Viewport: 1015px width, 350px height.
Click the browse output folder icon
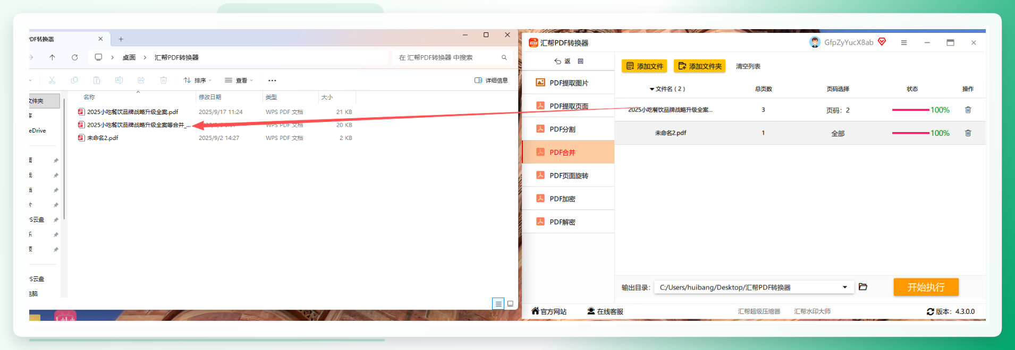tap(863, 287)
